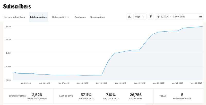Click the 7.10% avg click rate stat
The height and width of the screenshot is (105, 206).
tap(111, 95)
